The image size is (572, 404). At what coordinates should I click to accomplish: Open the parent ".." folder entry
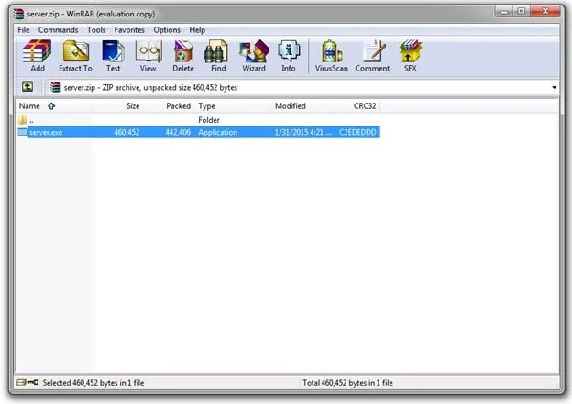pyautogui.click(x=32, y=120)
